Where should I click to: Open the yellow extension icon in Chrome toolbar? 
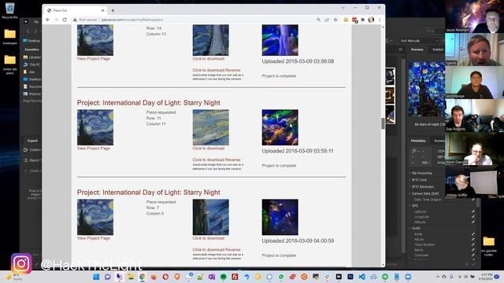[346, 20]
